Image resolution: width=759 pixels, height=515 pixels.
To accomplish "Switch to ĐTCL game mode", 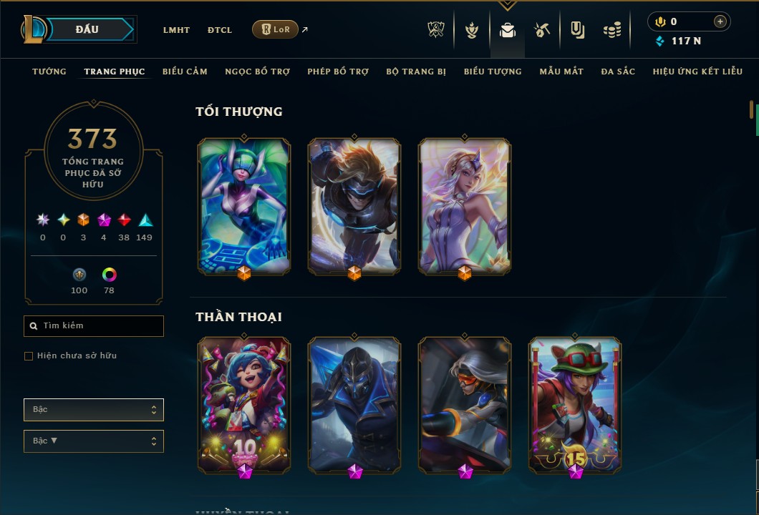I will click(220, 30).
